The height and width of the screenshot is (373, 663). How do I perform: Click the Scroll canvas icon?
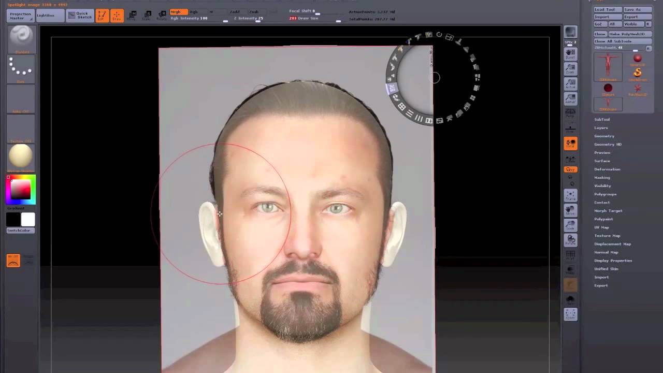[x=570, y=54]
